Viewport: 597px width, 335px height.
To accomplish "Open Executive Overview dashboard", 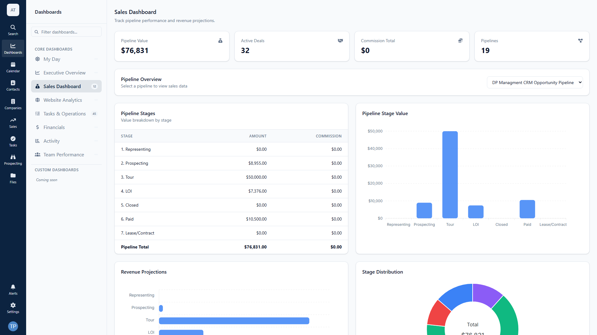I will [x=66, y=73].
